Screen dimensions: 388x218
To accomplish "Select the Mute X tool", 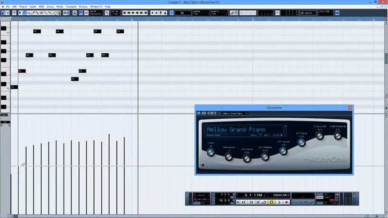I will [42, 13].
